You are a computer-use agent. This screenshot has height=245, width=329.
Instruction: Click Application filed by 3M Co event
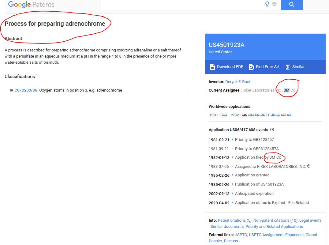(258, 157)
